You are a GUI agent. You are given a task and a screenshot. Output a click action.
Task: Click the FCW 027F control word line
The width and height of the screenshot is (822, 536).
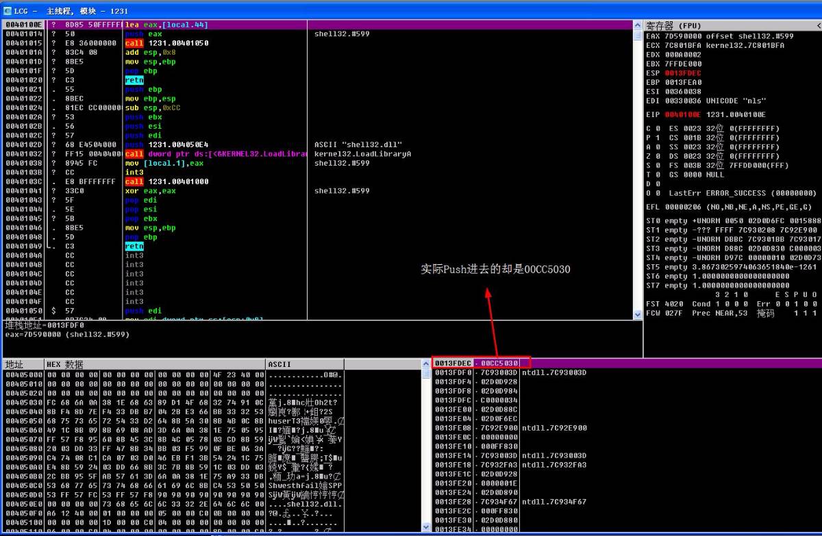[732, 313]
